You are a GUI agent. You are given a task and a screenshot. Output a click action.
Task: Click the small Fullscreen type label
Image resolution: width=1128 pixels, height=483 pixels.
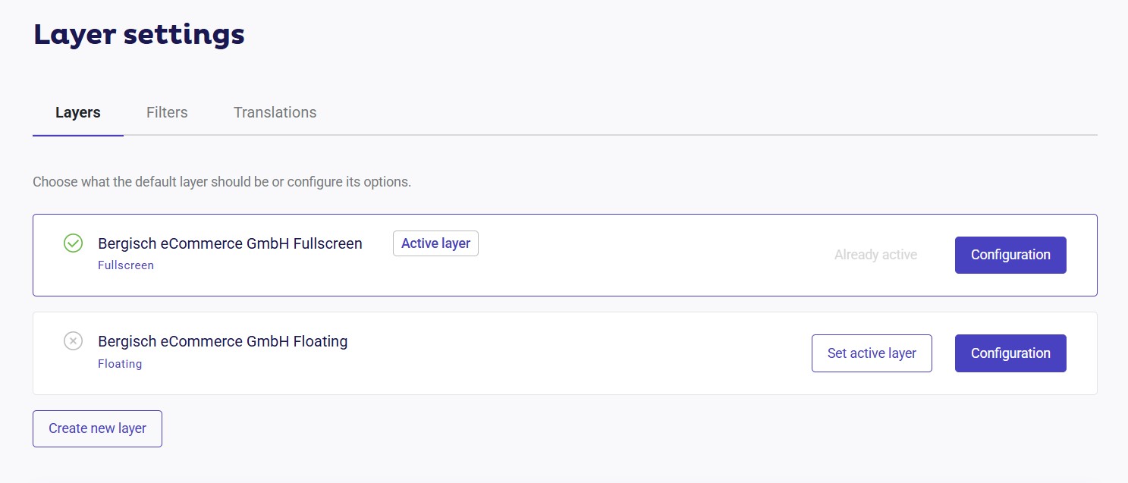tap(126, 265)
